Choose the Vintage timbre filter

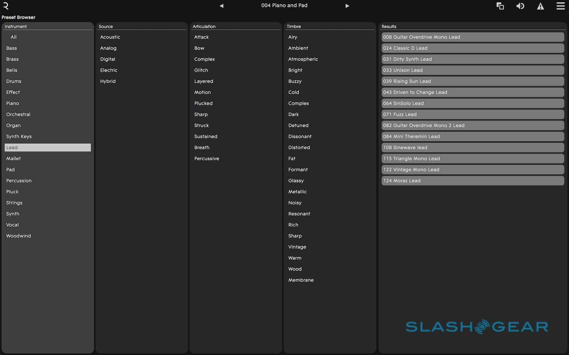click(x=297, y=247)
